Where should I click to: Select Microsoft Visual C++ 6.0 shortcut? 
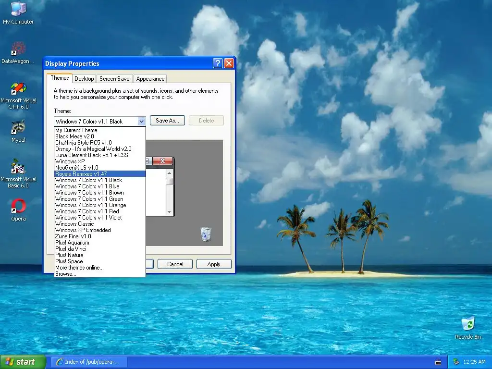tap(18, 96)
